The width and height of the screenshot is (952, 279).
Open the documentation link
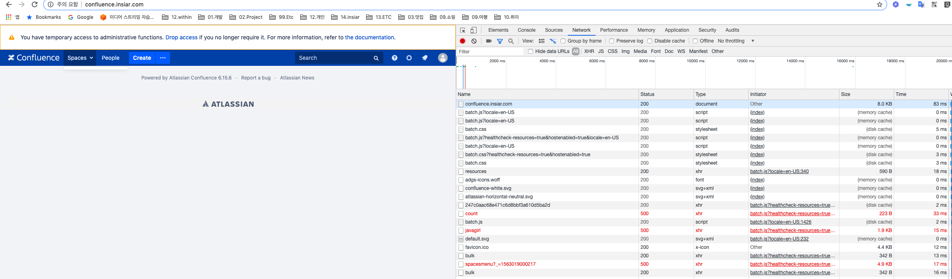(369, 37)
